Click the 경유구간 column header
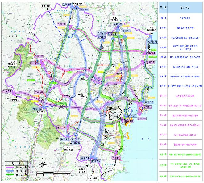Image resolution: width=204 pixels, height=183 pixels. [186, 6]
